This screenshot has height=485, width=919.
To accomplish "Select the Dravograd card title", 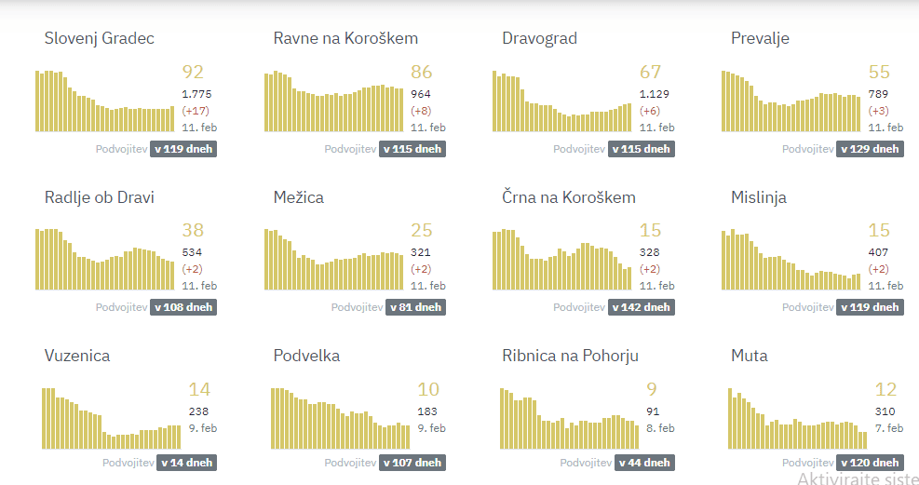I will 539,38.
